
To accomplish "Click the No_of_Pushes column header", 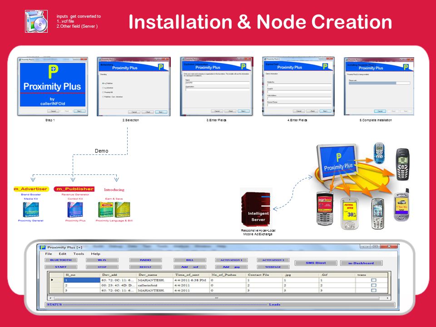I will click(228, 275).
